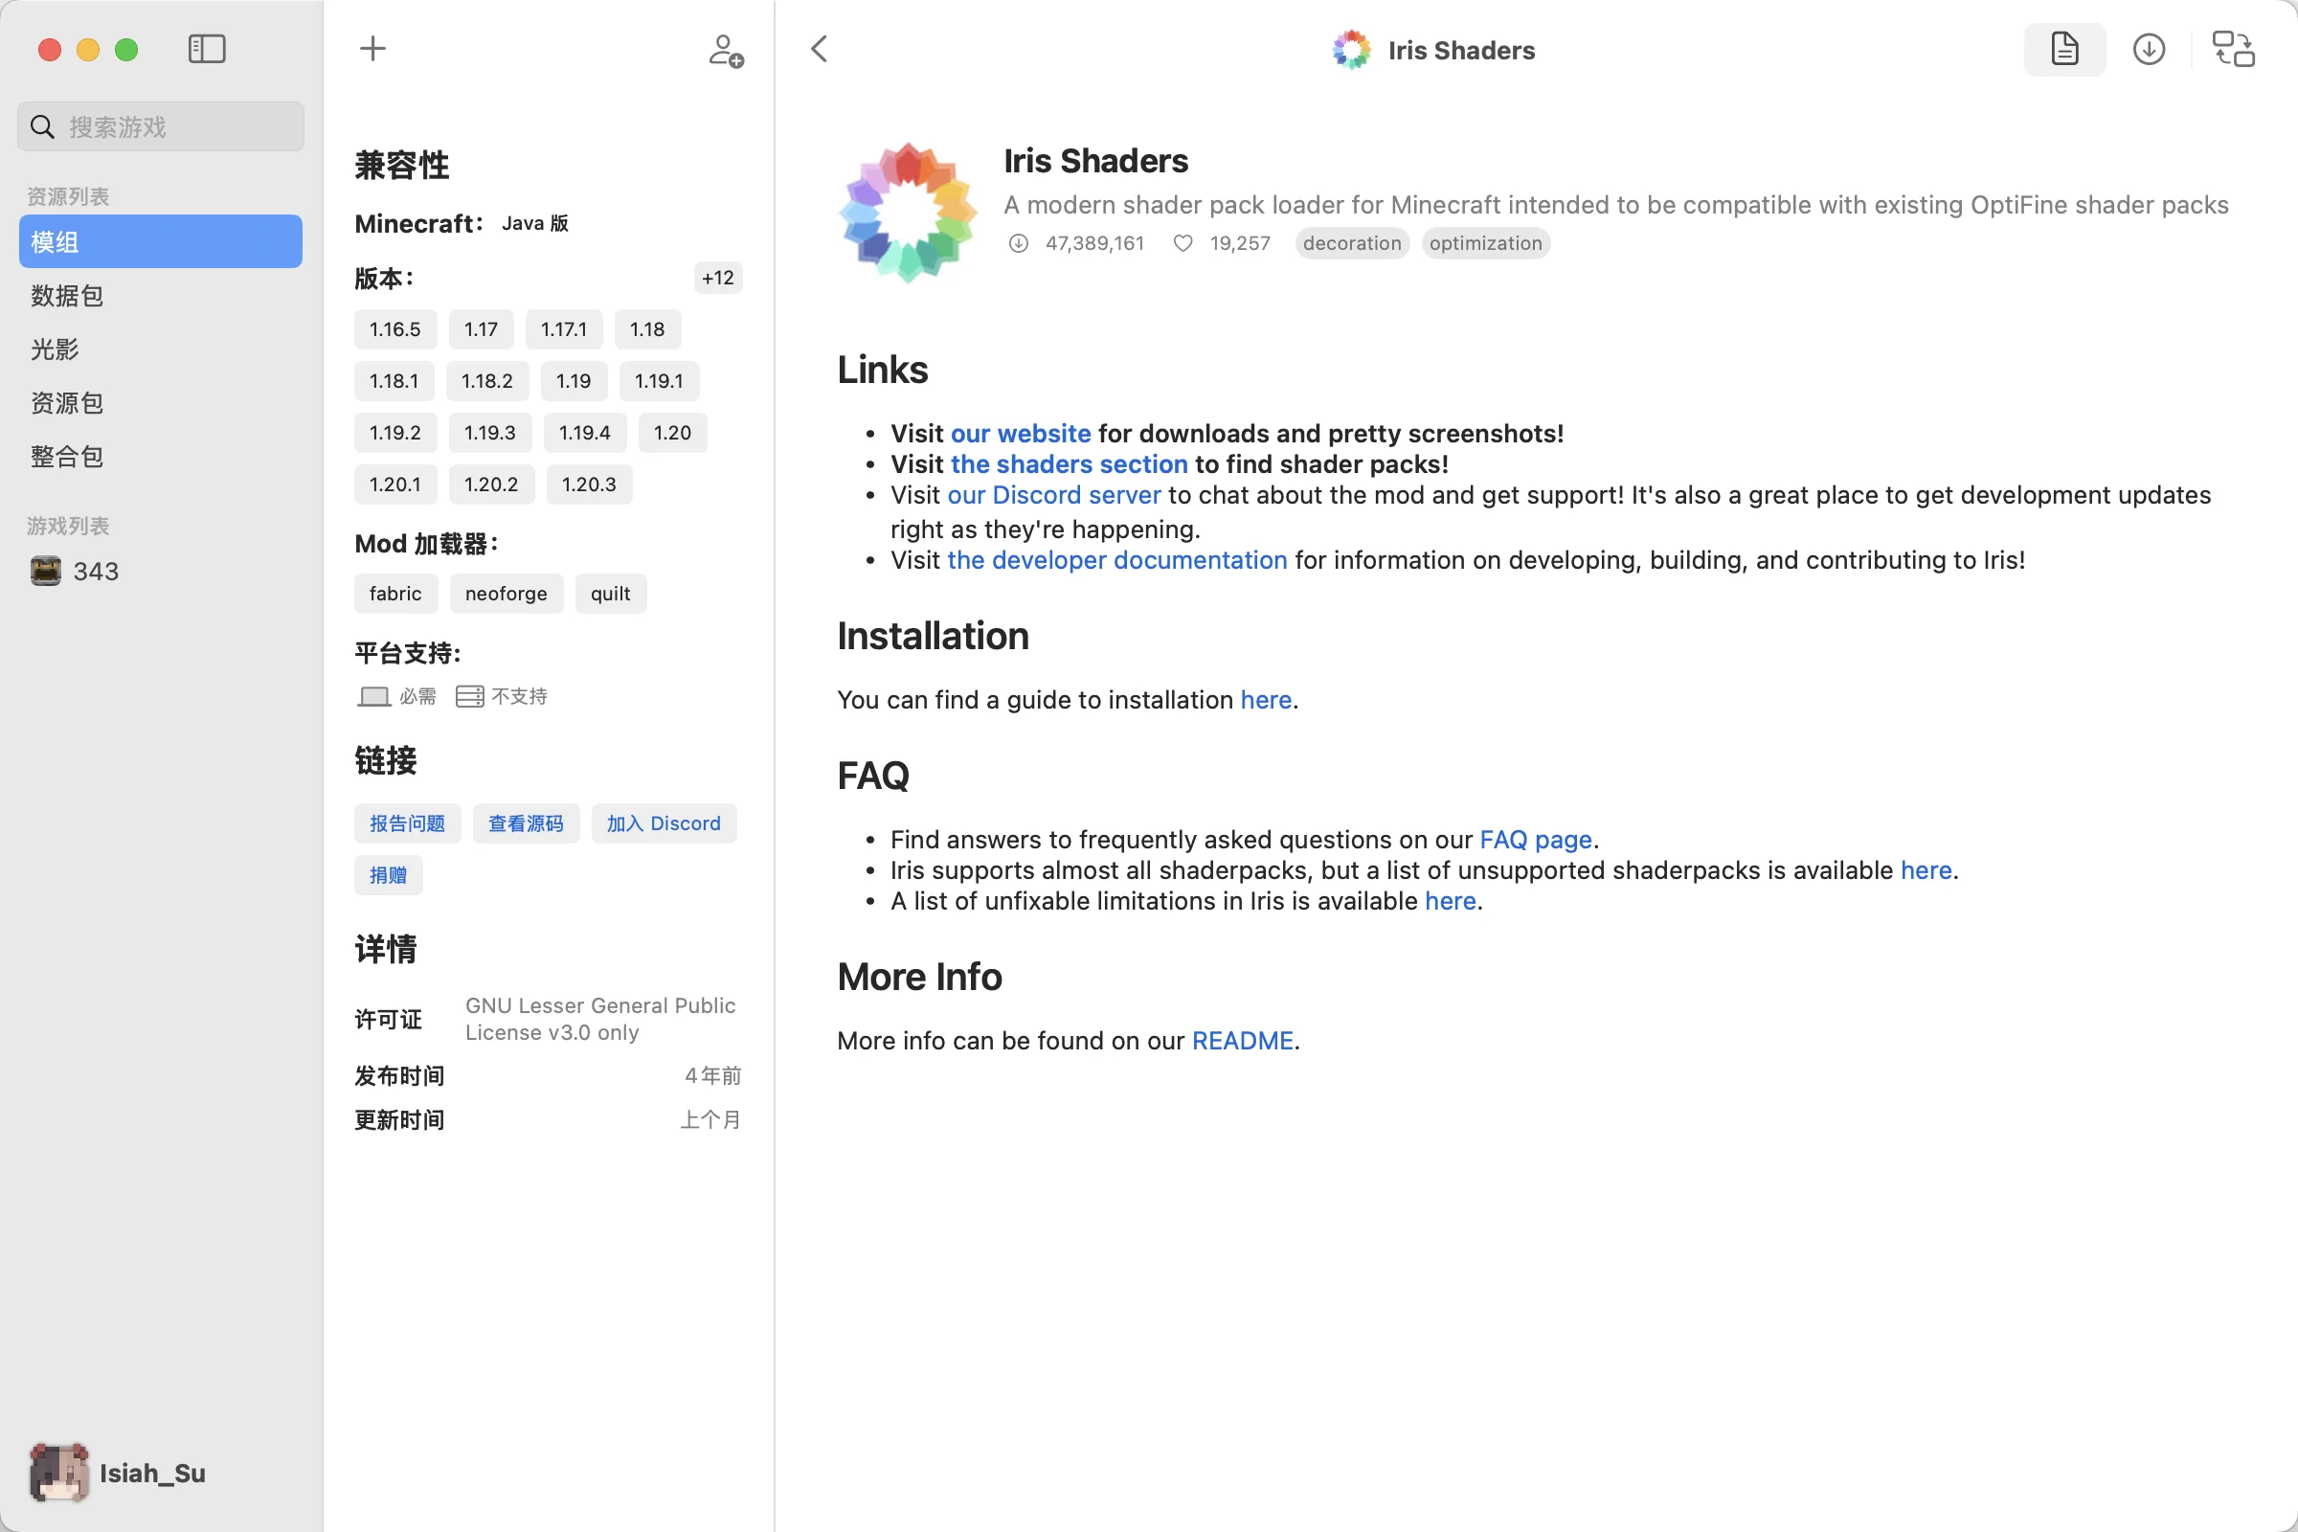Open the description document icon

coord(2063,49)
